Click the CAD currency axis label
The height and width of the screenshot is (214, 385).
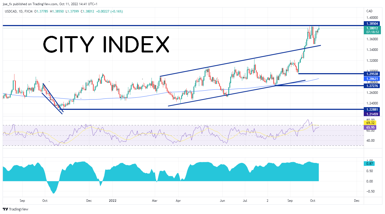pyautogui.click(x=369, y=11)
